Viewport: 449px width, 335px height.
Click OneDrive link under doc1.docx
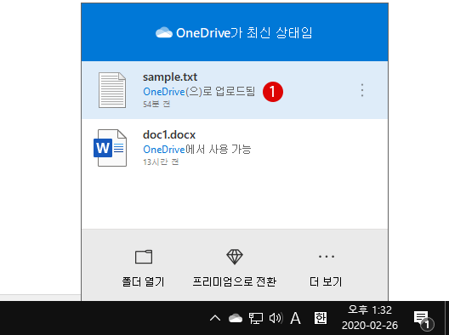coord(164,150)
